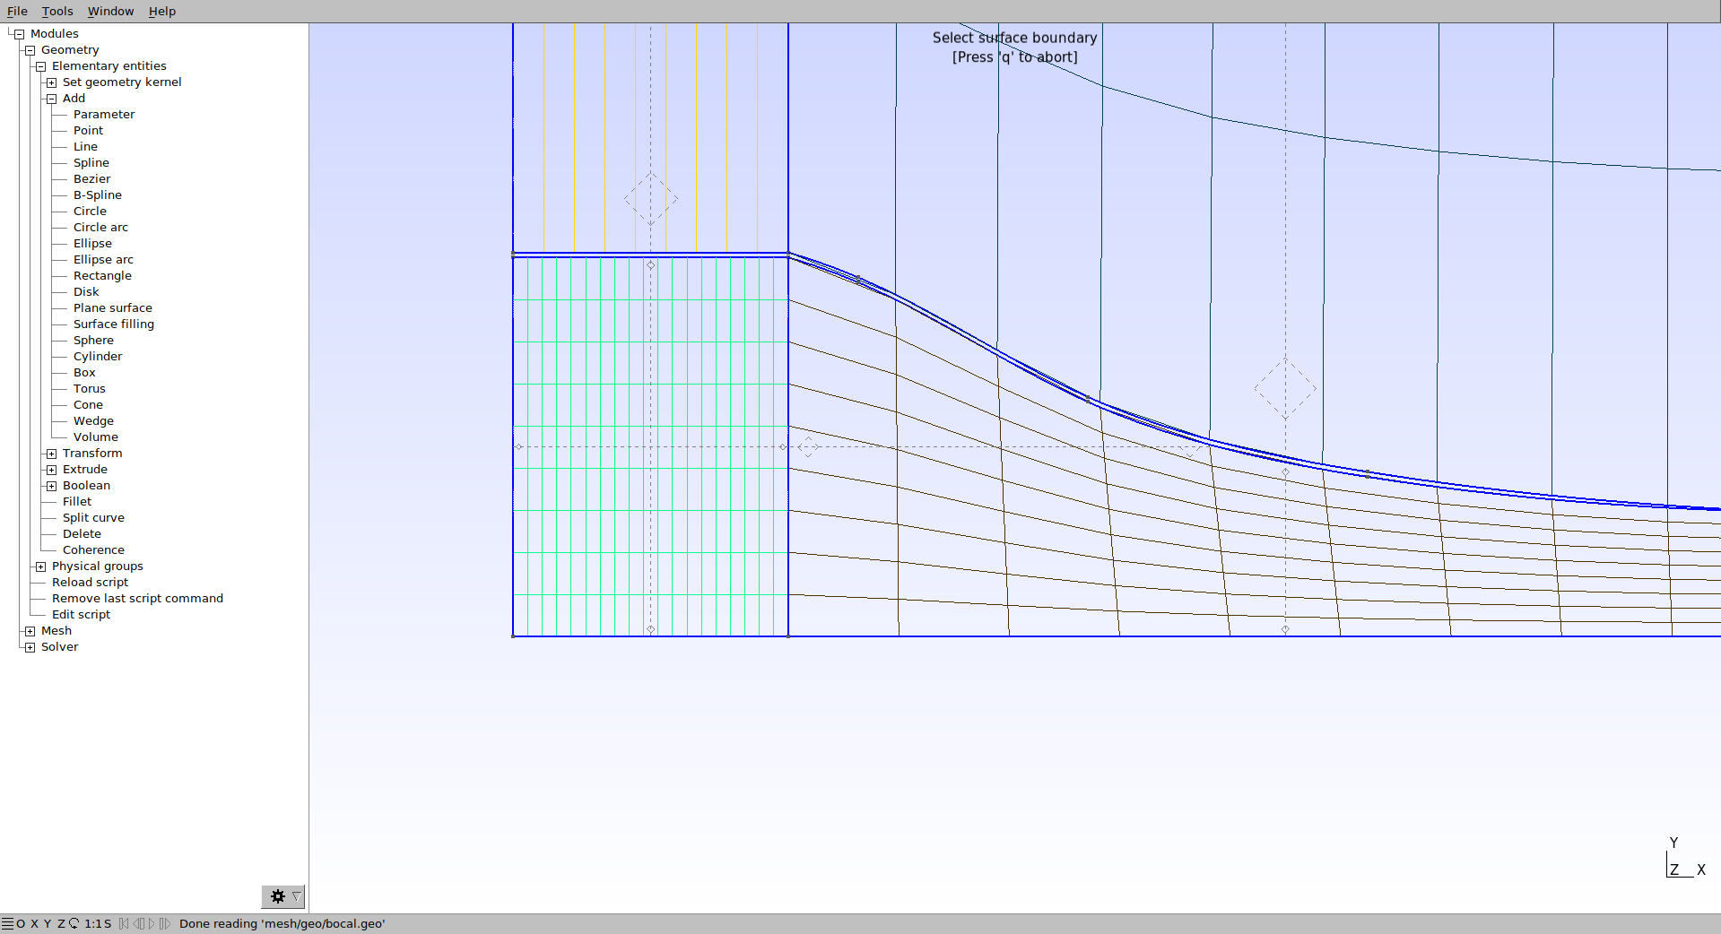Select Point under Add
Screen dimensions: 1721x934
click(x=88, y=131)
